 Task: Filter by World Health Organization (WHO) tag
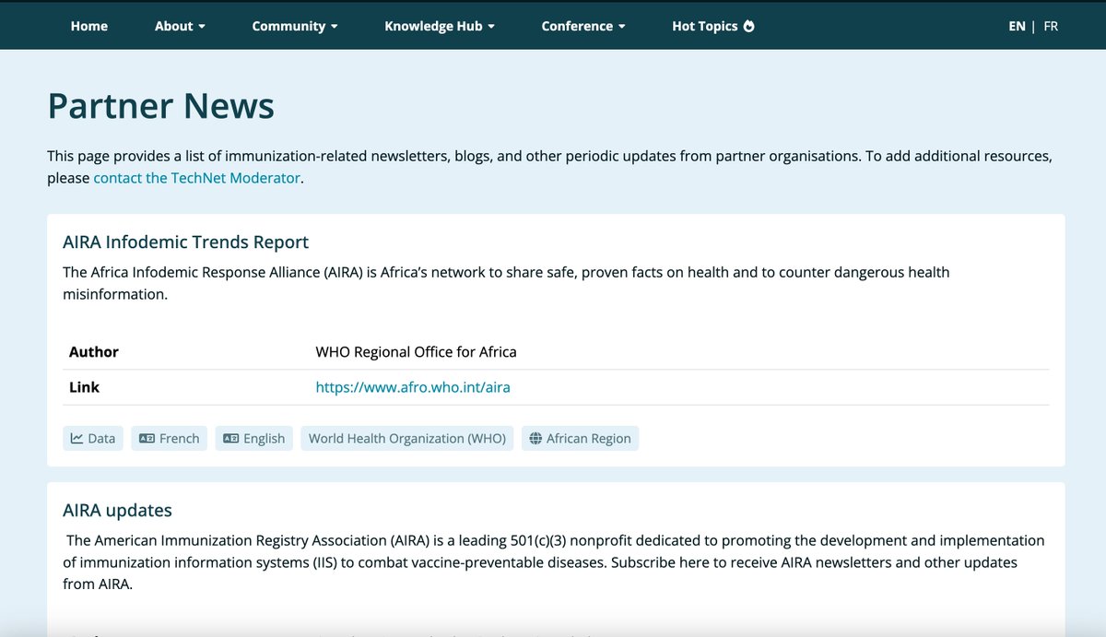pos(407,439)
